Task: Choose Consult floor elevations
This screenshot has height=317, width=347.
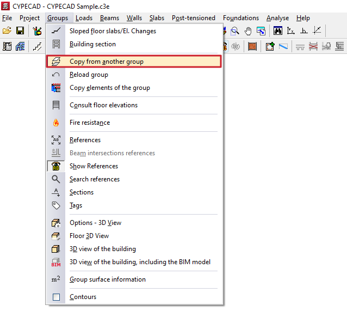Action: pos(134,105)
